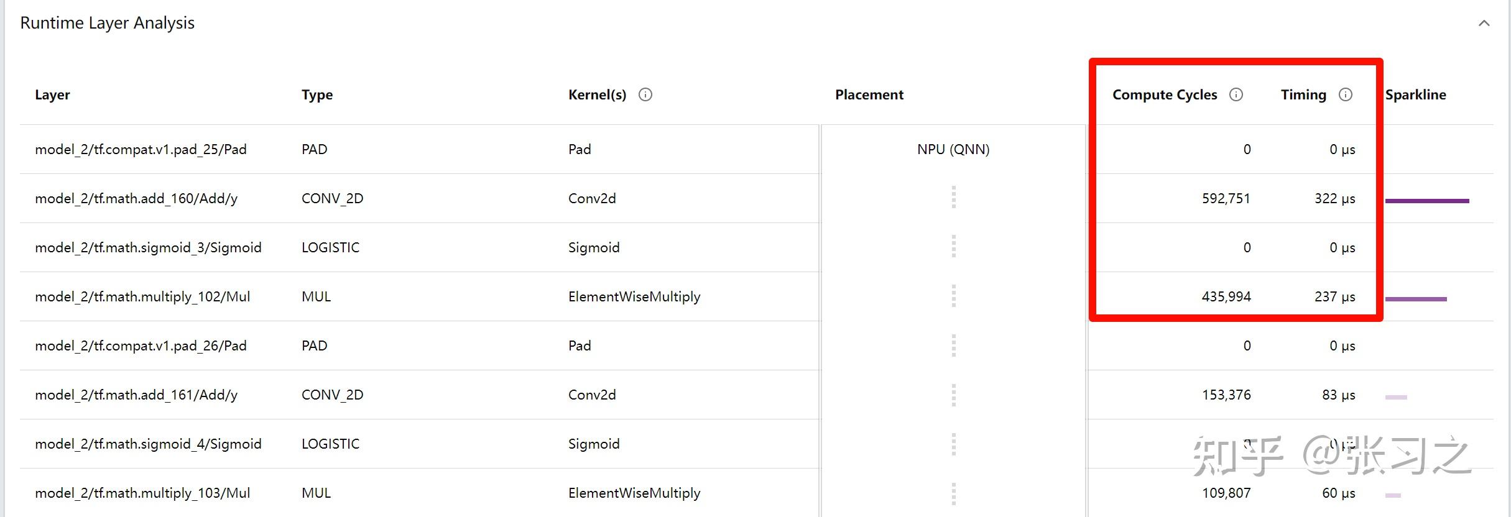Viewport: 1511px width, 517px height.
Task: Select the add_160/Add/y layer name
Action: pos(136,198)
